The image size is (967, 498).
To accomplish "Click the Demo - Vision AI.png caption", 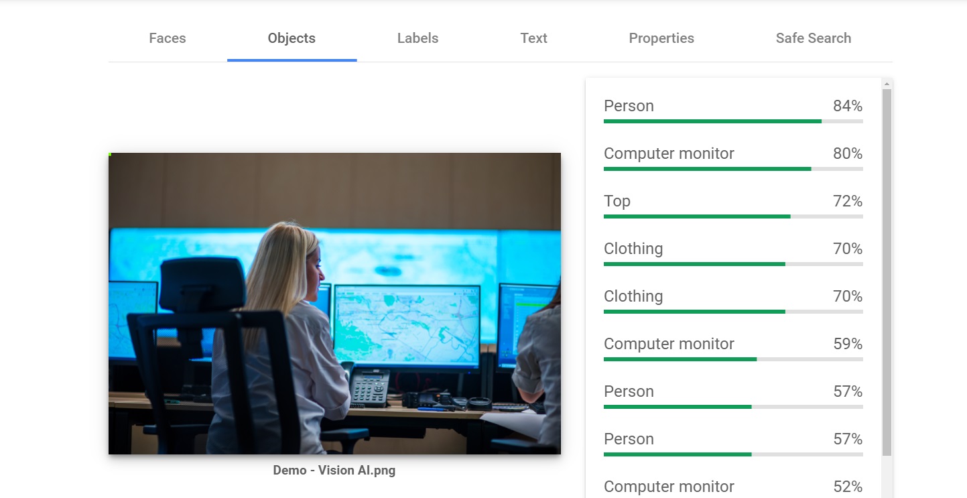I will pos(334,471).
